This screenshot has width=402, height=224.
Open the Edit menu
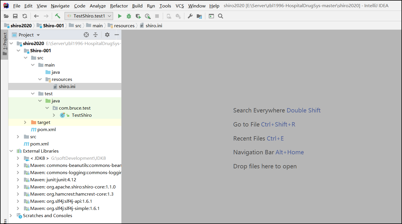[x=28, y=6]
